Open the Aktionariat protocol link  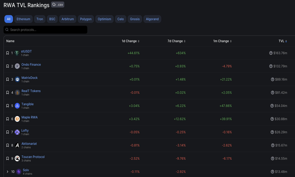coord(29,144)
